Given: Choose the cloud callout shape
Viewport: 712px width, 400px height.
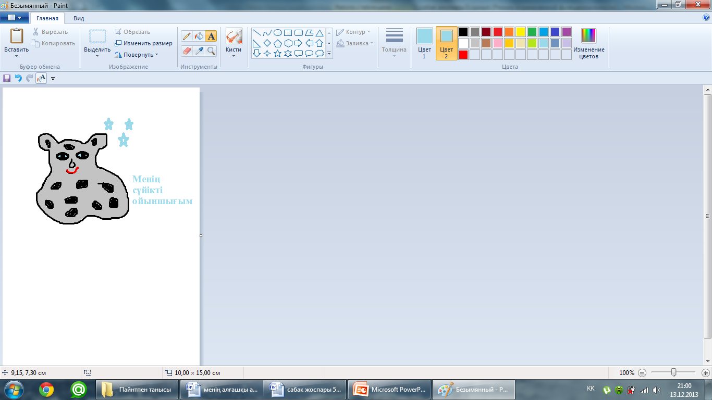Looking at the screenshot, I should click(x=320, y=53).
